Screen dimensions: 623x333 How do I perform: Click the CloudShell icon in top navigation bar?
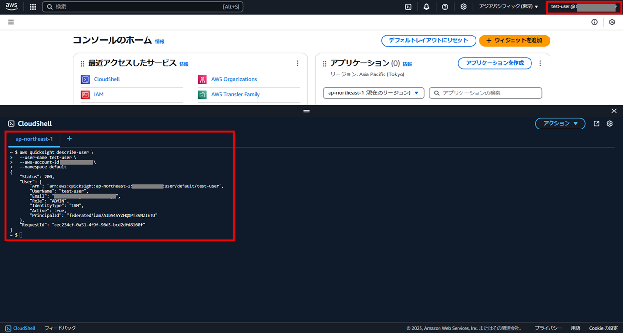coord(408,7)
